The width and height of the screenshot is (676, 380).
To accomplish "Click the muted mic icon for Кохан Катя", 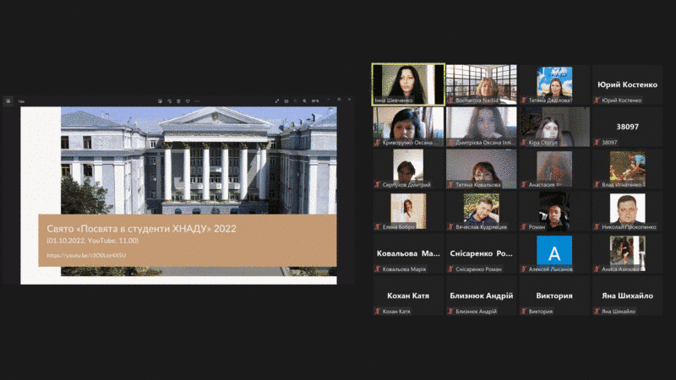I will click(379, 312).
